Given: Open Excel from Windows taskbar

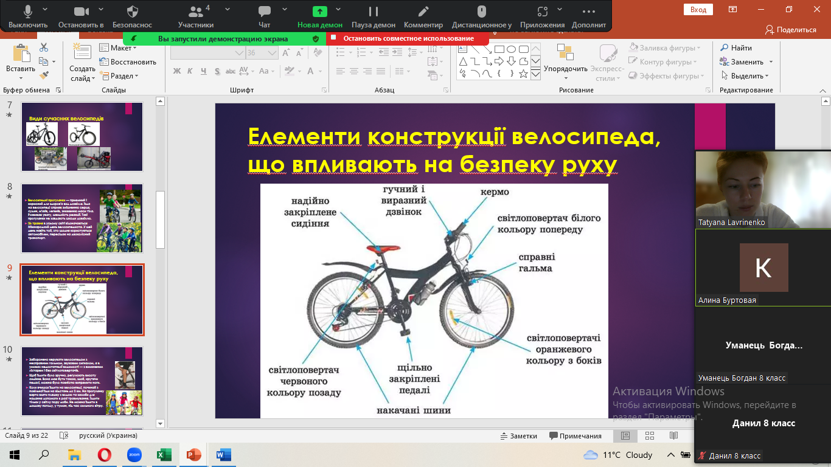Looking at the screenshot, I should pyautogui.click(x=164, y=455).
